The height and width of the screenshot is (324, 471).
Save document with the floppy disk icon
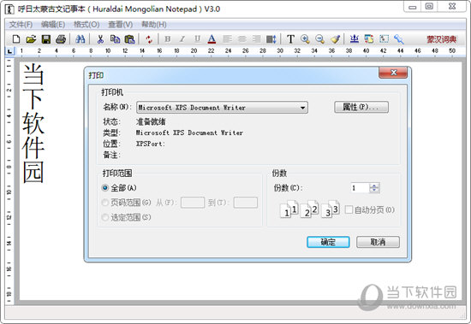(x=46, y=39)
